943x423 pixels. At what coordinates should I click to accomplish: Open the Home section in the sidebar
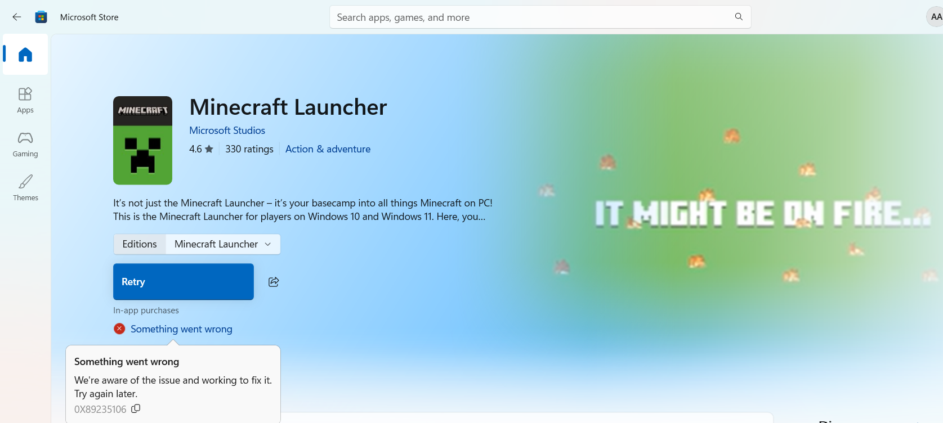[x=25, y=55]
